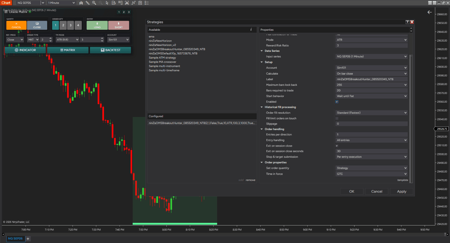This screenshot has width=450, height=243.
Task: Switch to Oracle Matrix preset 1
Action: tap(119, 12)
